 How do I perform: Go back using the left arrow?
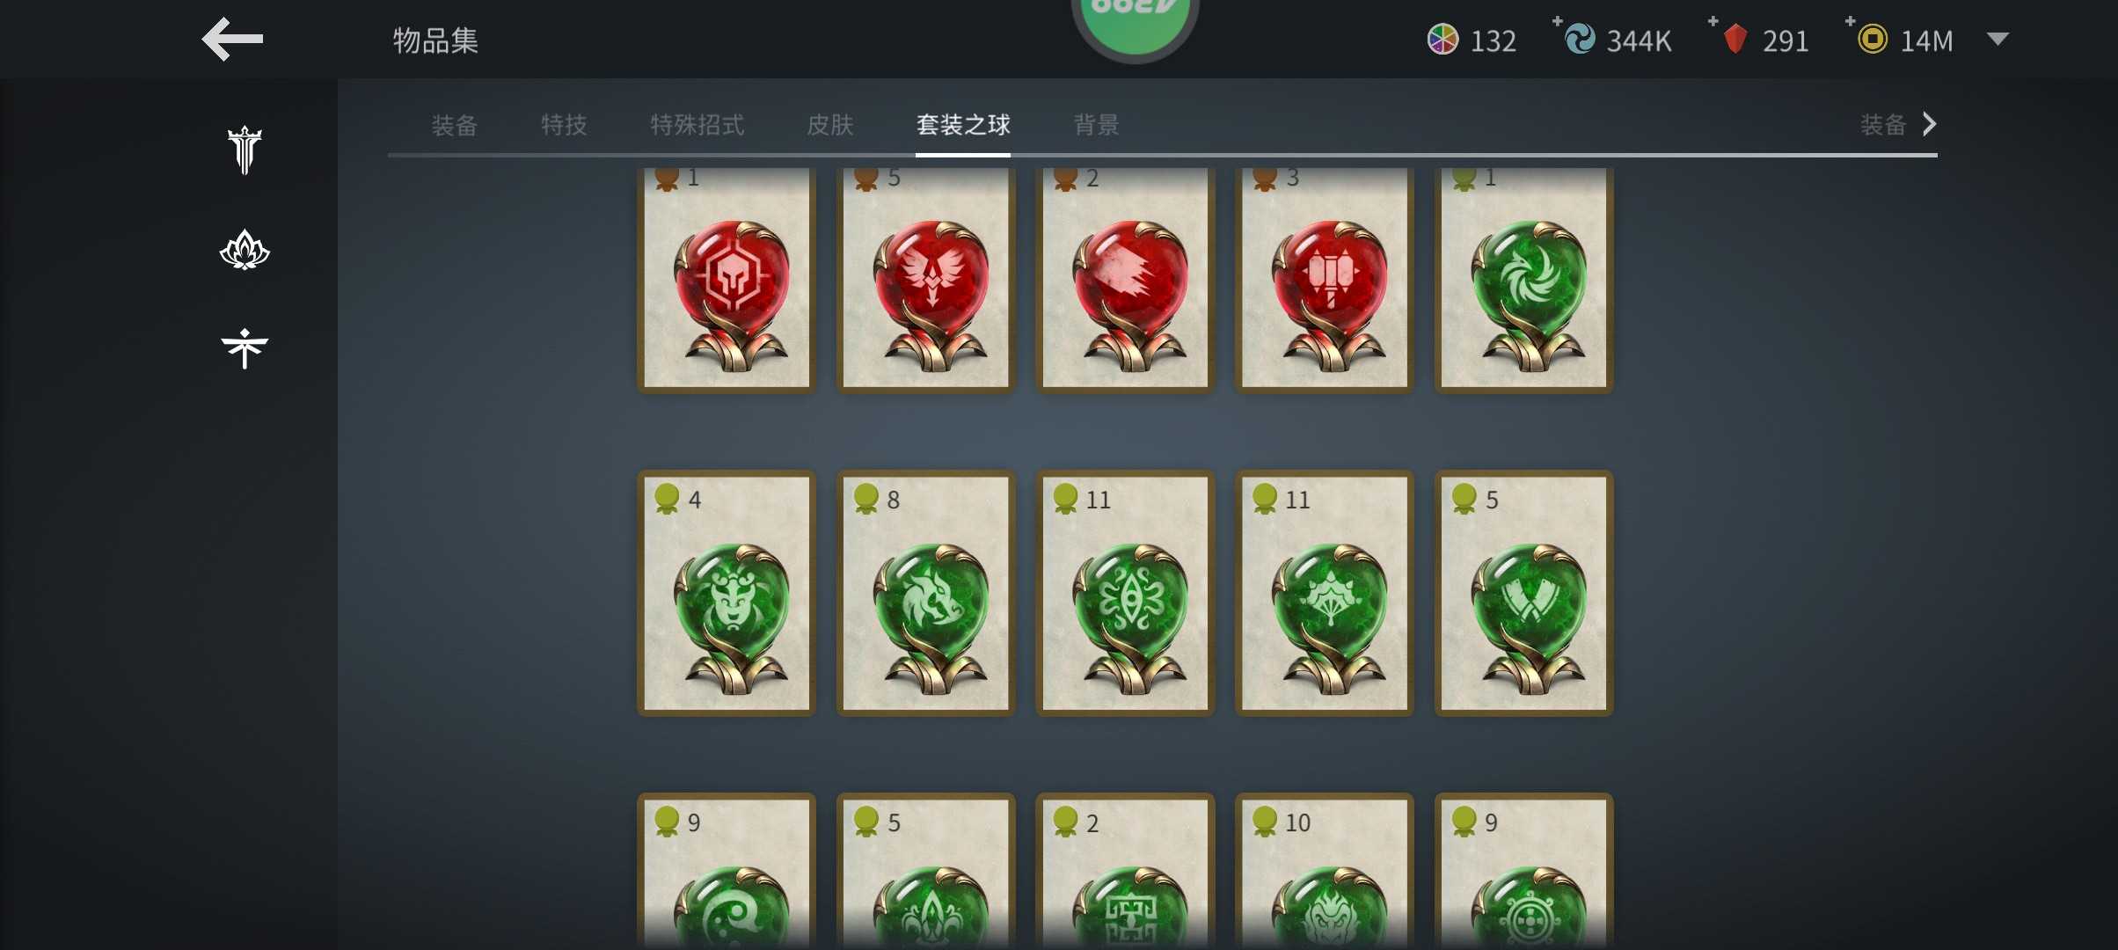[x=232, y=40]
